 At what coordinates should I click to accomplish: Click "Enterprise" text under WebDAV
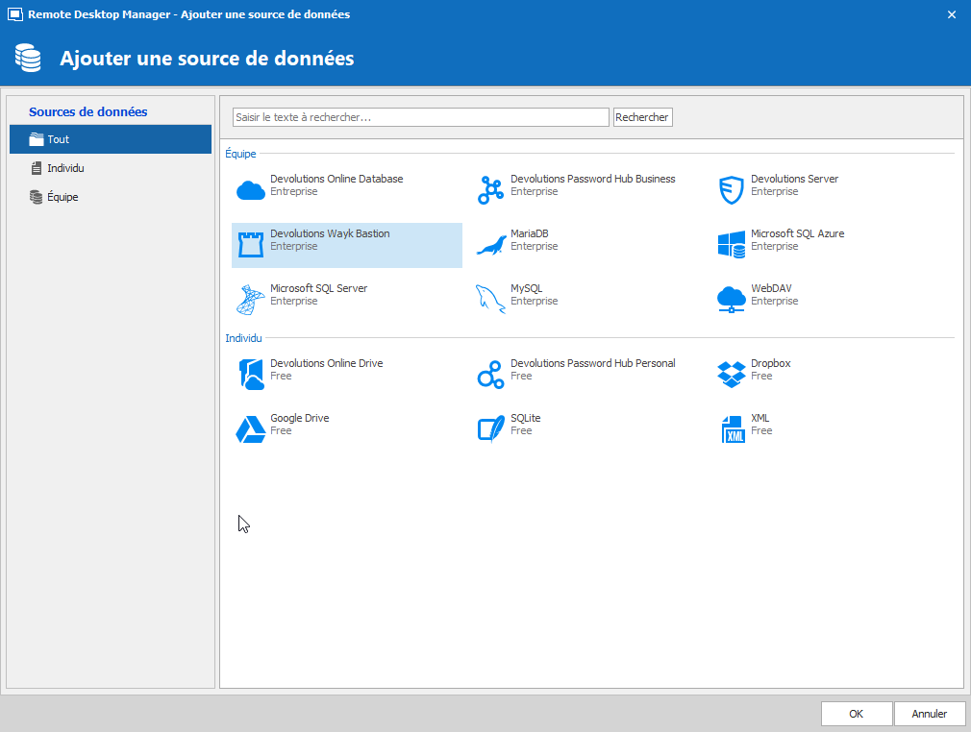pyautogui.click(x=774, y=301)
